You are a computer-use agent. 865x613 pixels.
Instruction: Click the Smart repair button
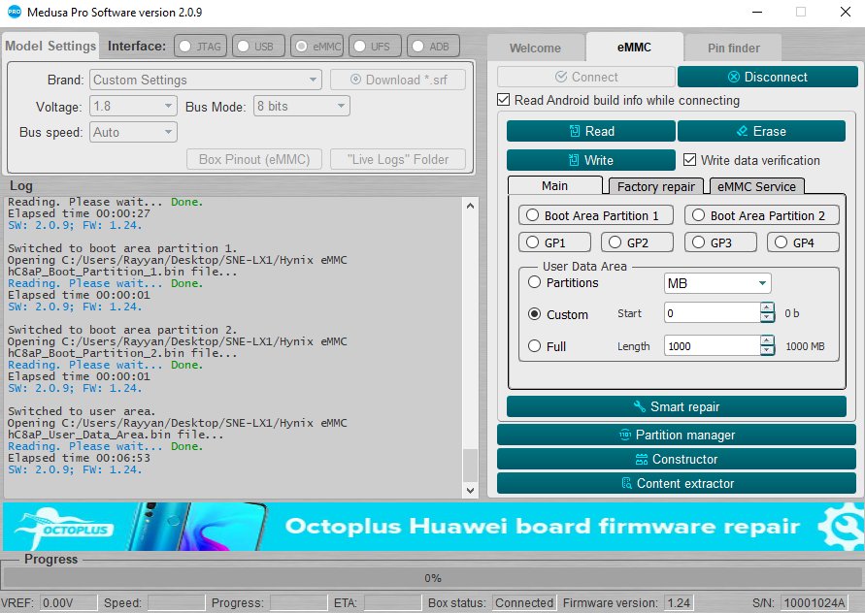click(x=677, y=406)
